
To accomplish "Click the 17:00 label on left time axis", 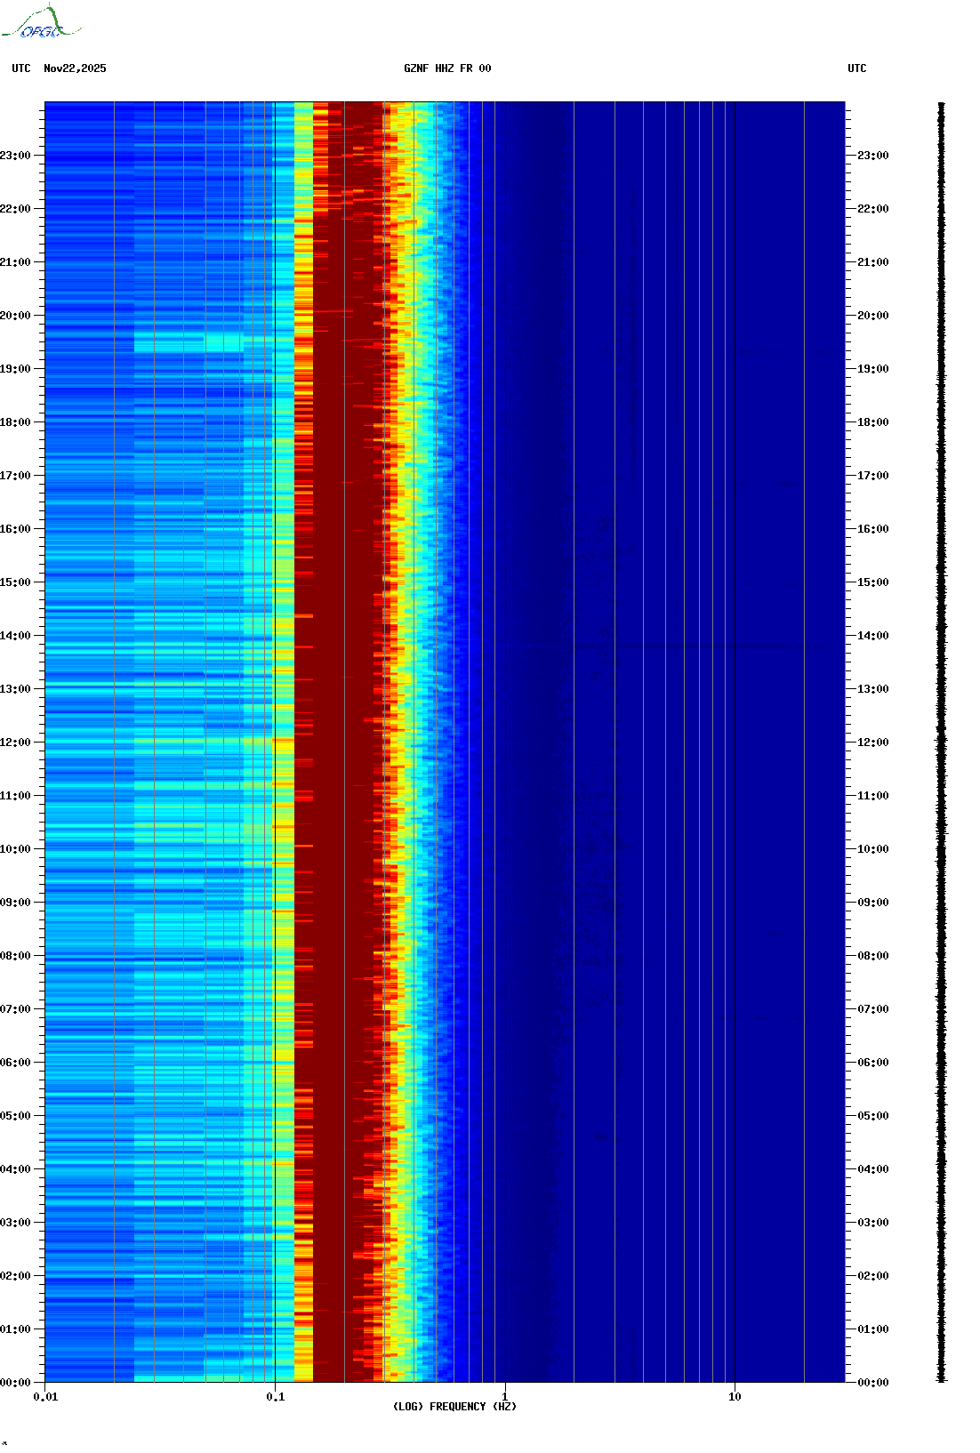I will 16,476.
